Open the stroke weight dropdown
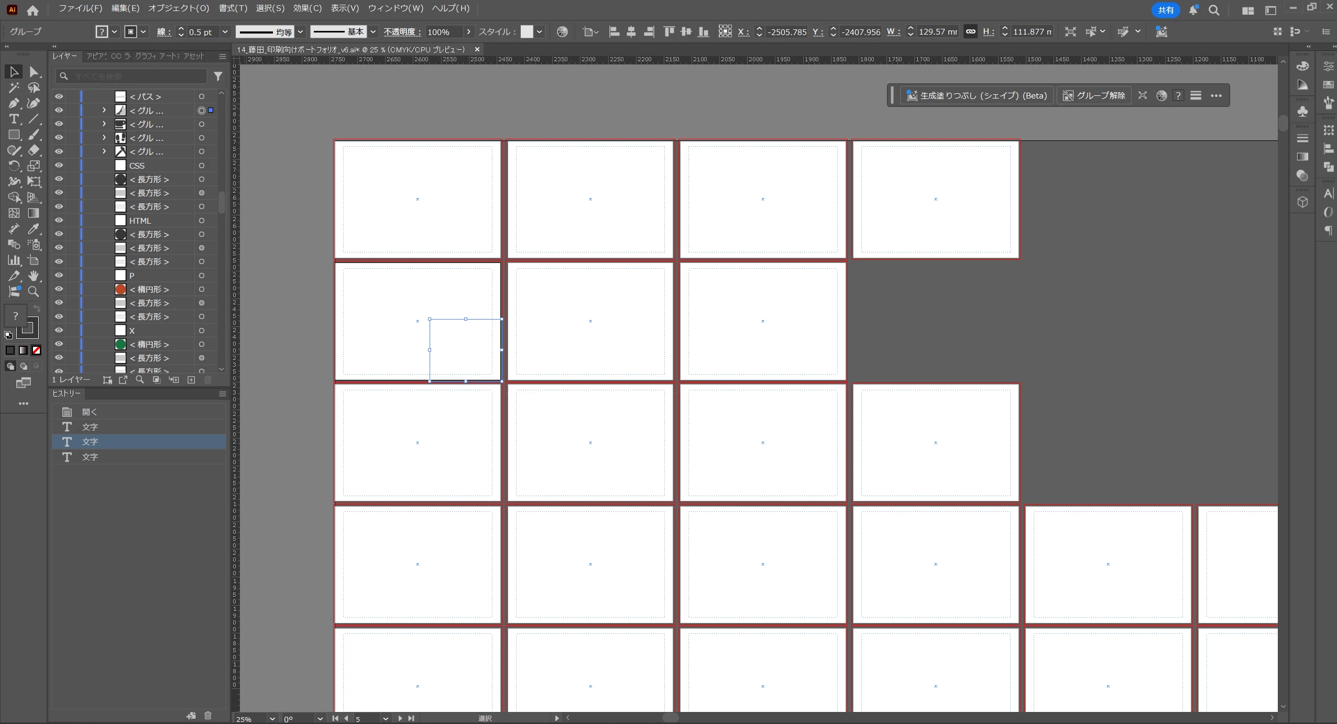Viewport: 1337px width, 724px height. point(225,32)
